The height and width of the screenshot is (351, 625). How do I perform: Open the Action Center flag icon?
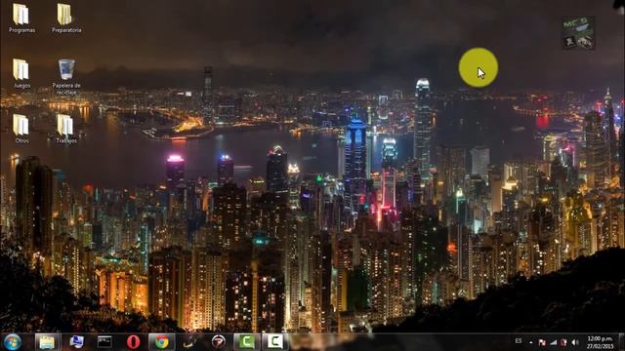pyautogui.click(x=542, y=342)
